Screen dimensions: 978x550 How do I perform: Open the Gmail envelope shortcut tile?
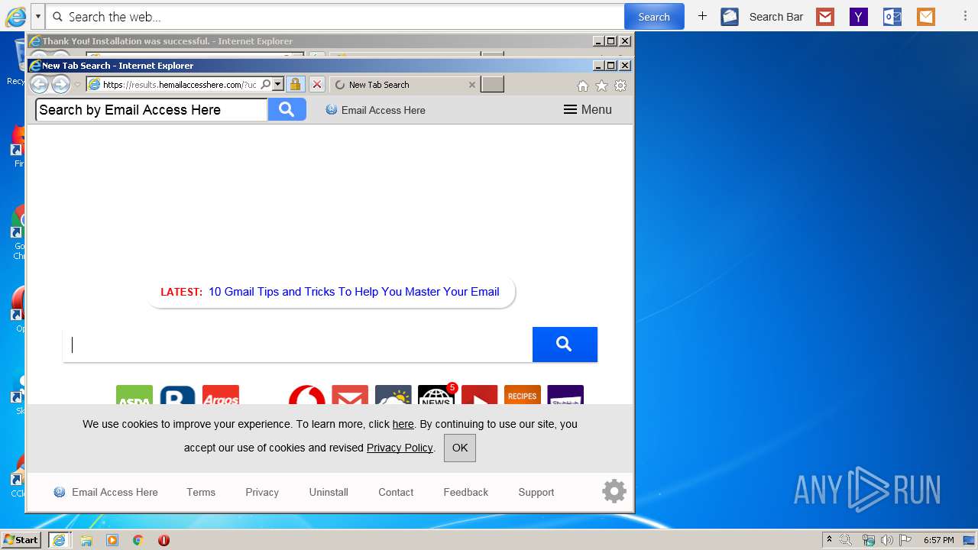click(350, 395)
